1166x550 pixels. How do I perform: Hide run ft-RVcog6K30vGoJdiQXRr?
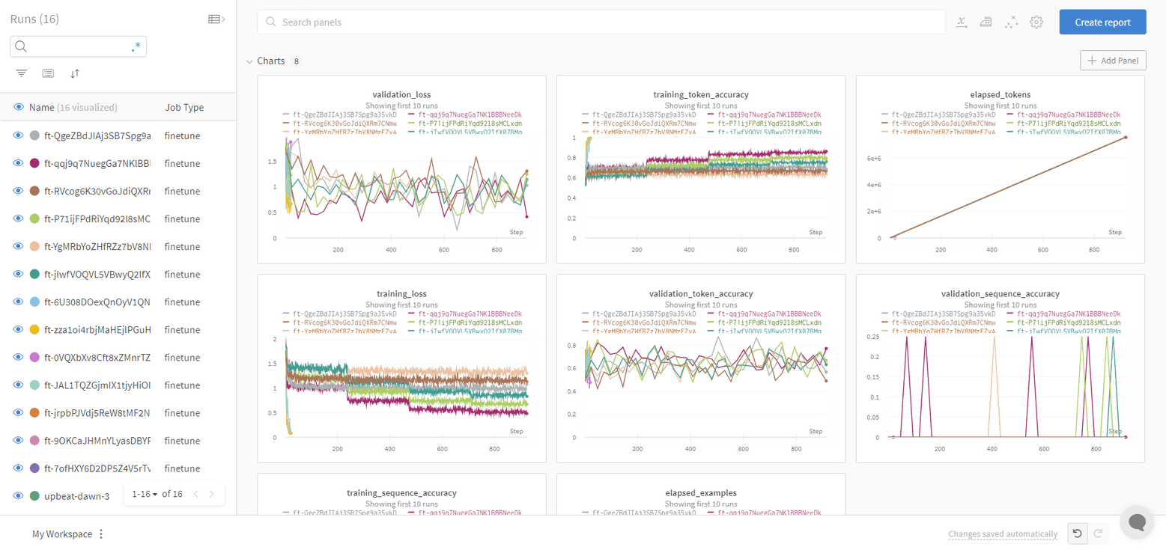(x=19, y=191)
